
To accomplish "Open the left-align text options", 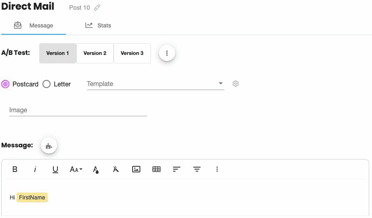I will (x=177, y=169).
